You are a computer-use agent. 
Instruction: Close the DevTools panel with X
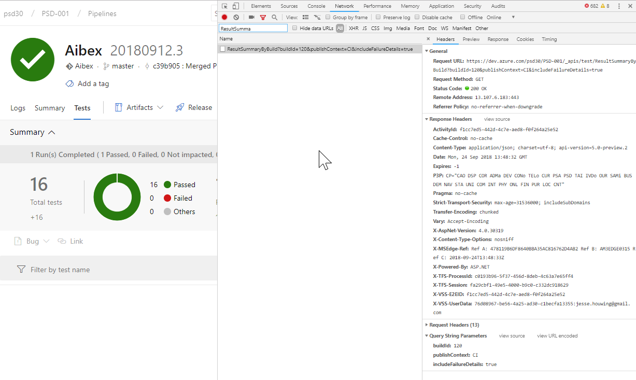[x=630, y=6]
